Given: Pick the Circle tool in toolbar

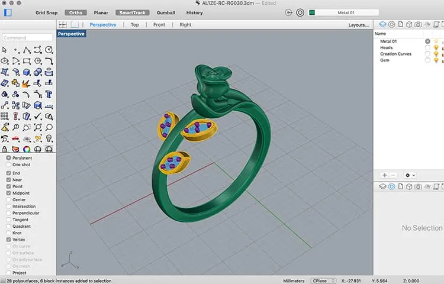Looking at the screenshot, I should [49, 50].
